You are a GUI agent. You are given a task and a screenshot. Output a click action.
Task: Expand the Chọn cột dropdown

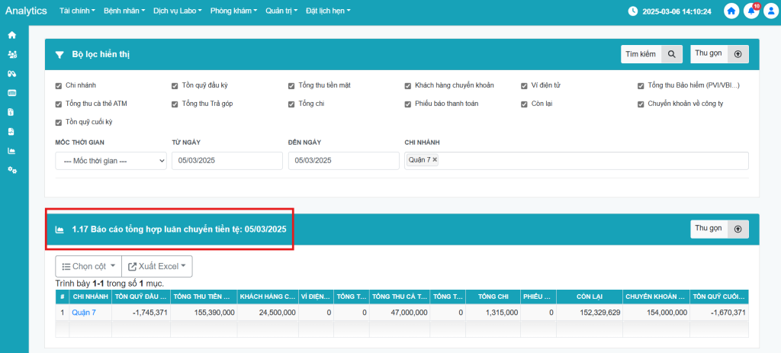[88, 266]
